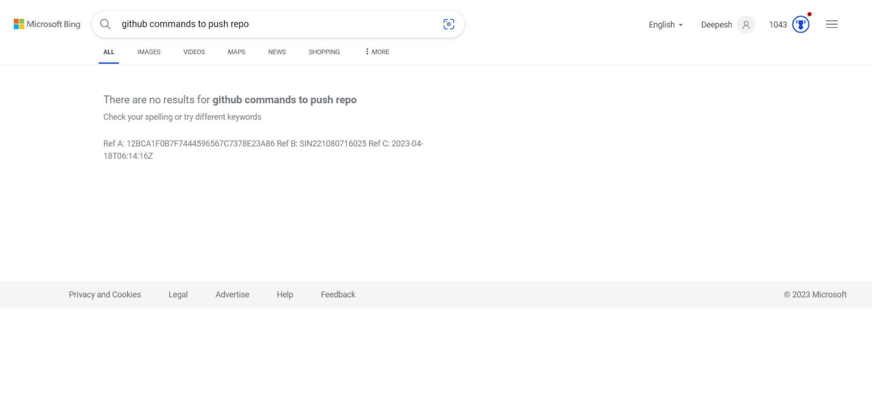Switch to the VIDEOS tab

point(194,52)
